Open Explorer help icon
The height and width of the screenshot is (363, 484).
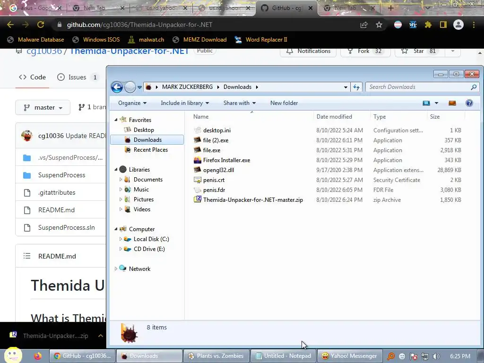469,103
